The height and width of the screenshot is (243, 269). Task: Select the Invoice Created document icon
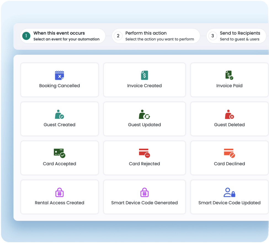click(x=144, y=75)
